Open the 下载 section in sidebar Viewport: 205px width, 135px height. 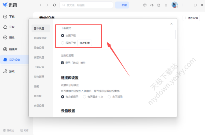point(9,17)
